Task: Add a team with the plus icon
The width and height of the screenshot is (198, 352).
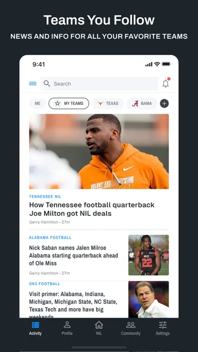Action: click(x=164, y=104)
